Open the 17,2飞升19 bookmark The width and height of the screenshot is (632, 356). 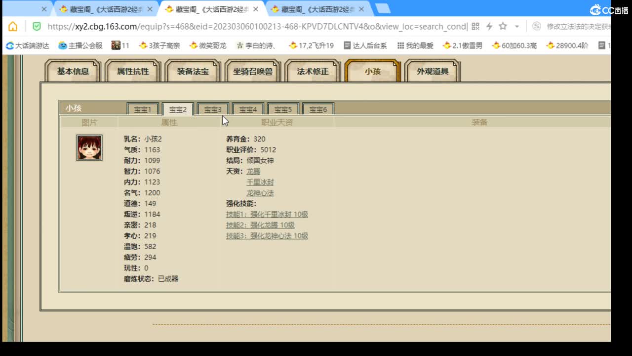click(312, 45)
